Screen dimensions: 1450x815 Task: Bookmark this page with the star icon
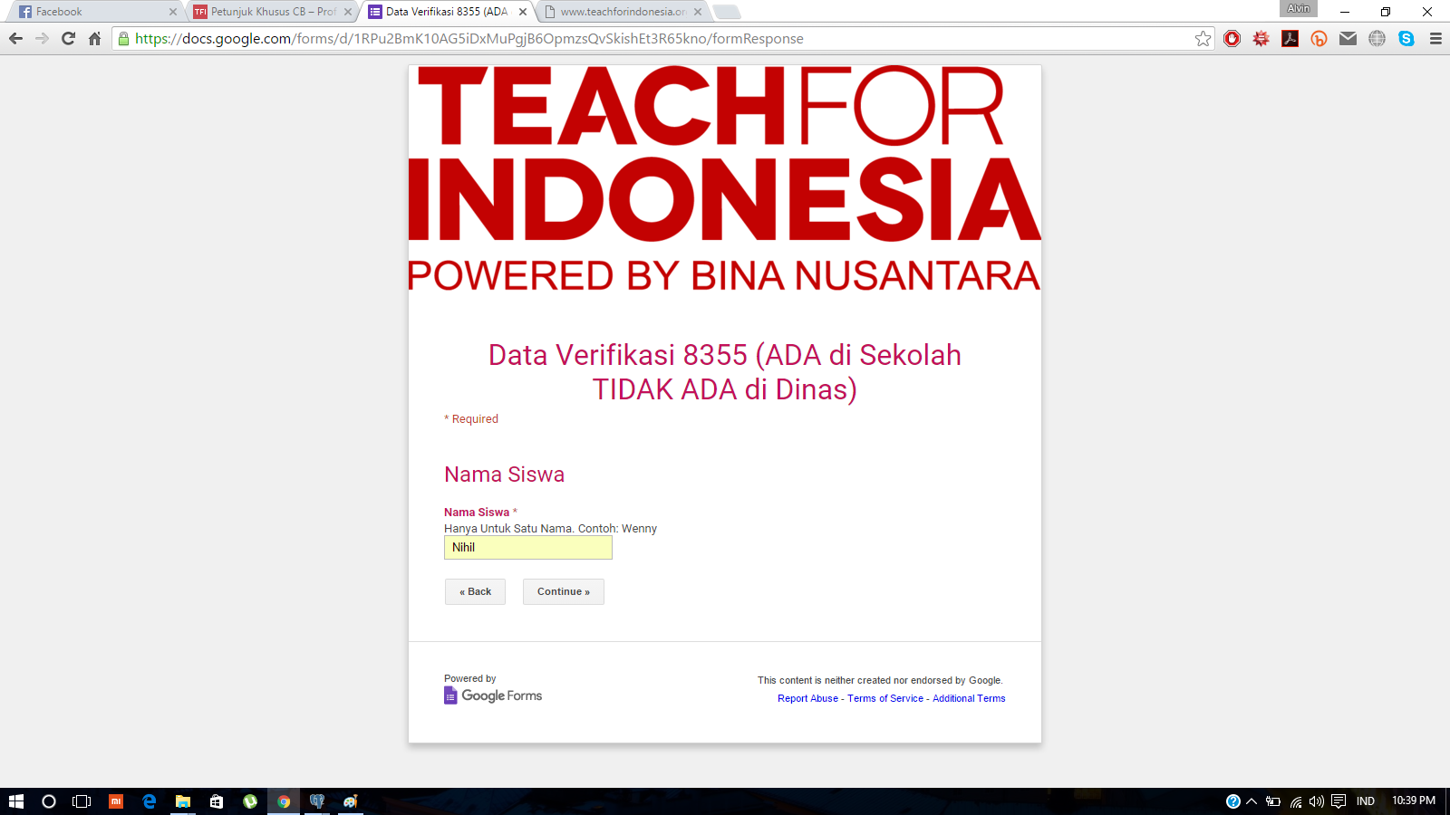pos(1203,38)
